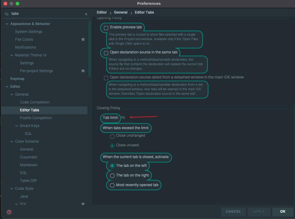Open the Code Completion settings page
Screen dimensions: 295x219
click(35, 102)
